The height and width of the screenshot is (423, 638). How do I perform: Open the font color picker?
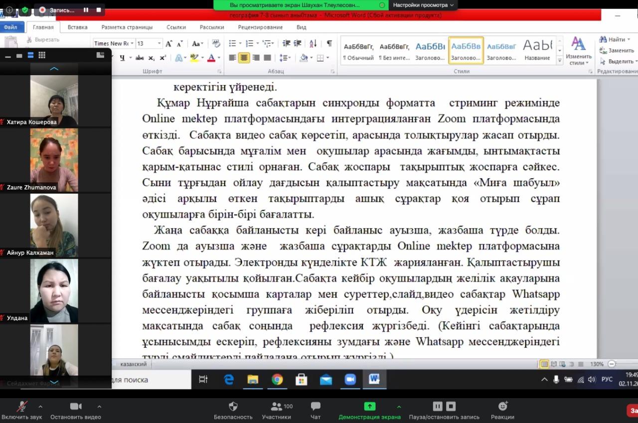pyautogui.click(x=218, y=58)
